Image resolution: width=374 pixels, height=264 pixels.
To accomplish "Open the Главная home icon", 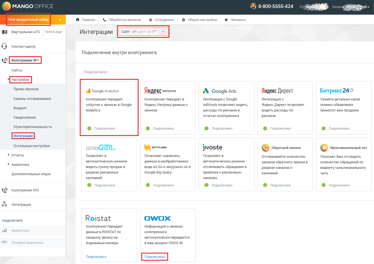I will coord(78,20).
